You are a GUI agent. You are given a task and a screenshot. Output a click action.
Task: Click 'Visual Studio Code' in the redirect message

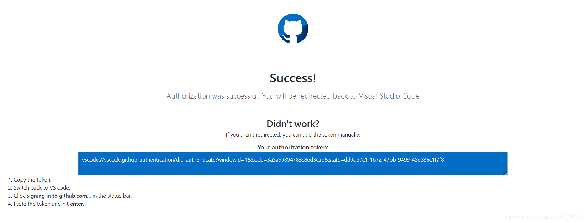(x=389, y=96)
